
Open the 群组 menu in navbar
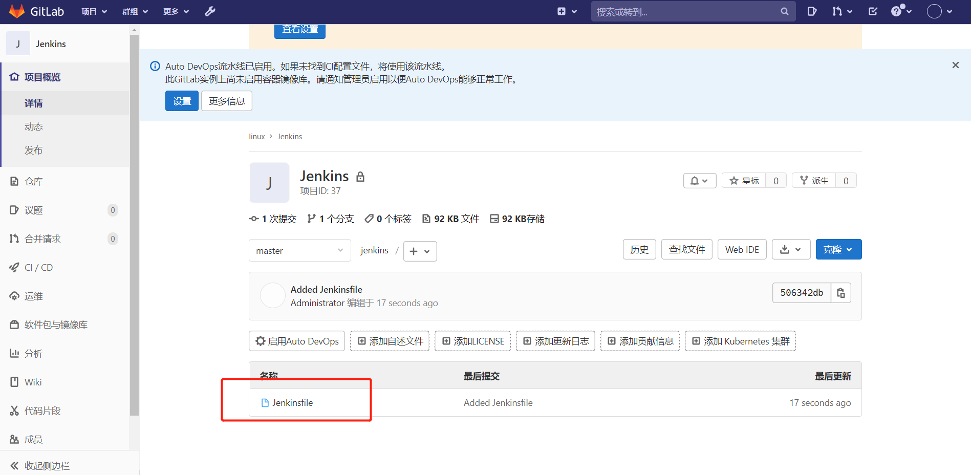(x=135, y=11)
